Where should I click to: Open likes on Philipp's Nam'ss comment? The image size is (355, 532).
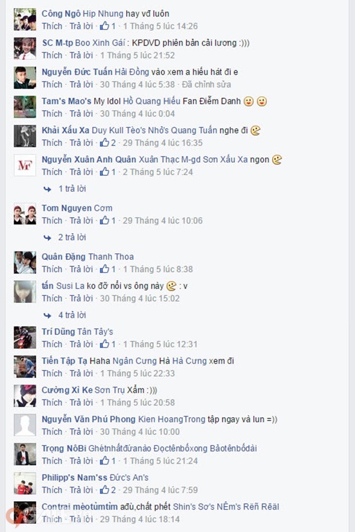[x=108, y=490]
